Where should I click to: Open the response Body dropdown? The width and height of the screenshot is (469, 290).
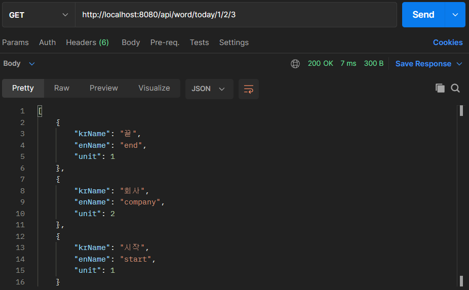click(19, 63)
